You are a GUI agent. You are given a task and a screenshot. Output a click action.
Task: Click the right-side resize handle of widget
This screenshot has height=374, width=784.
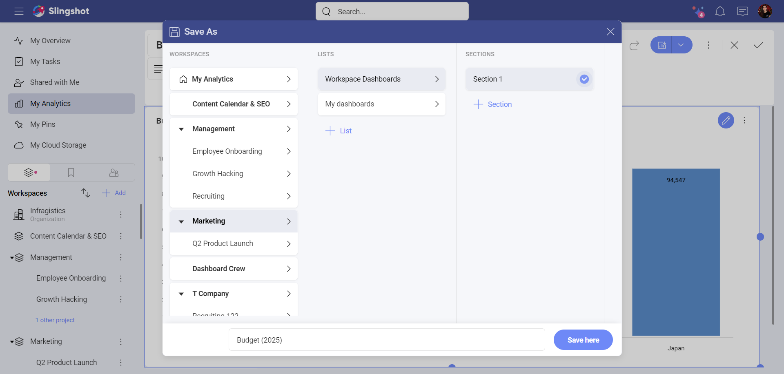click(x=760, y=237)
